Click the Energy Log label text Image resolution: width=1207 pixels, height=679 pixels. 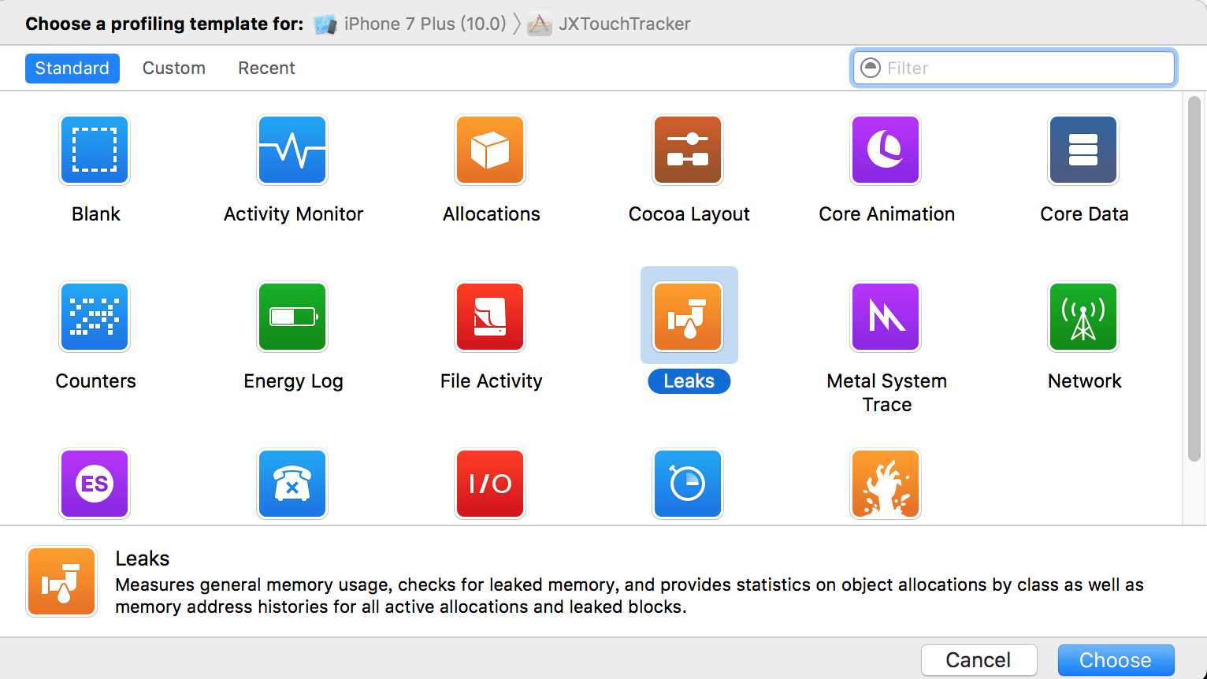point(294,381)
